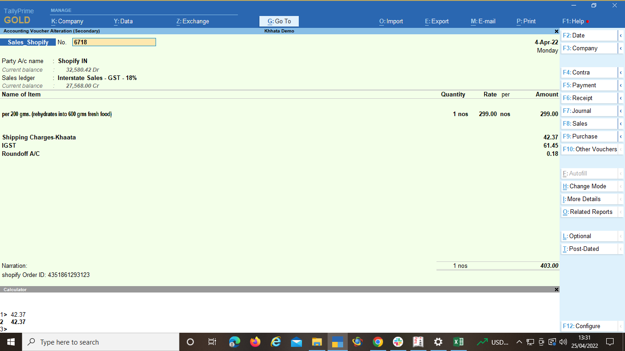Expand the arrow beside F8: Sales
The width and height of the screenshot is (625, 351).
(x=621, y=123)
